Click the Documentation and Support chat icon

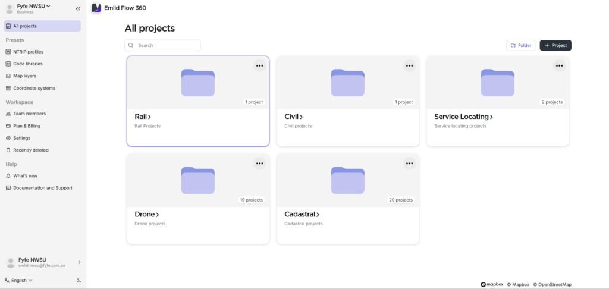8,188
